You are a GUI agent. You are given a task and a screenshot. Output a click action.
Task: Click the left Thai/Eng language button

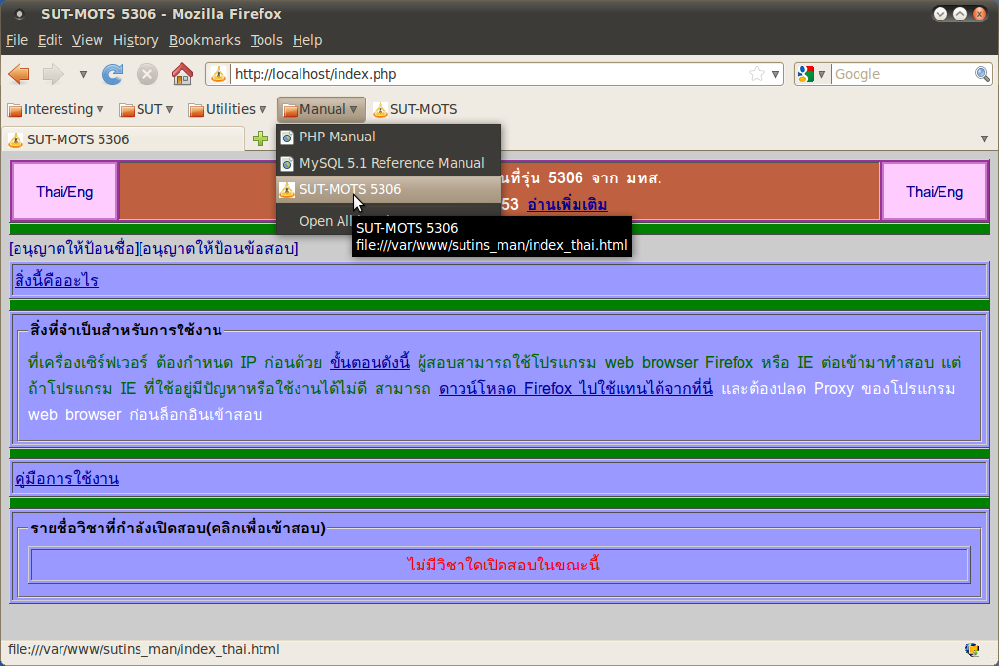[64, 192]
